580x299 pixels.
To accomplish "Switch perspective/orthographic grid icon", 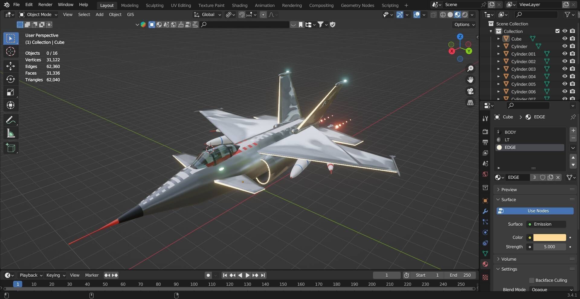I will [x=470, y=103].
